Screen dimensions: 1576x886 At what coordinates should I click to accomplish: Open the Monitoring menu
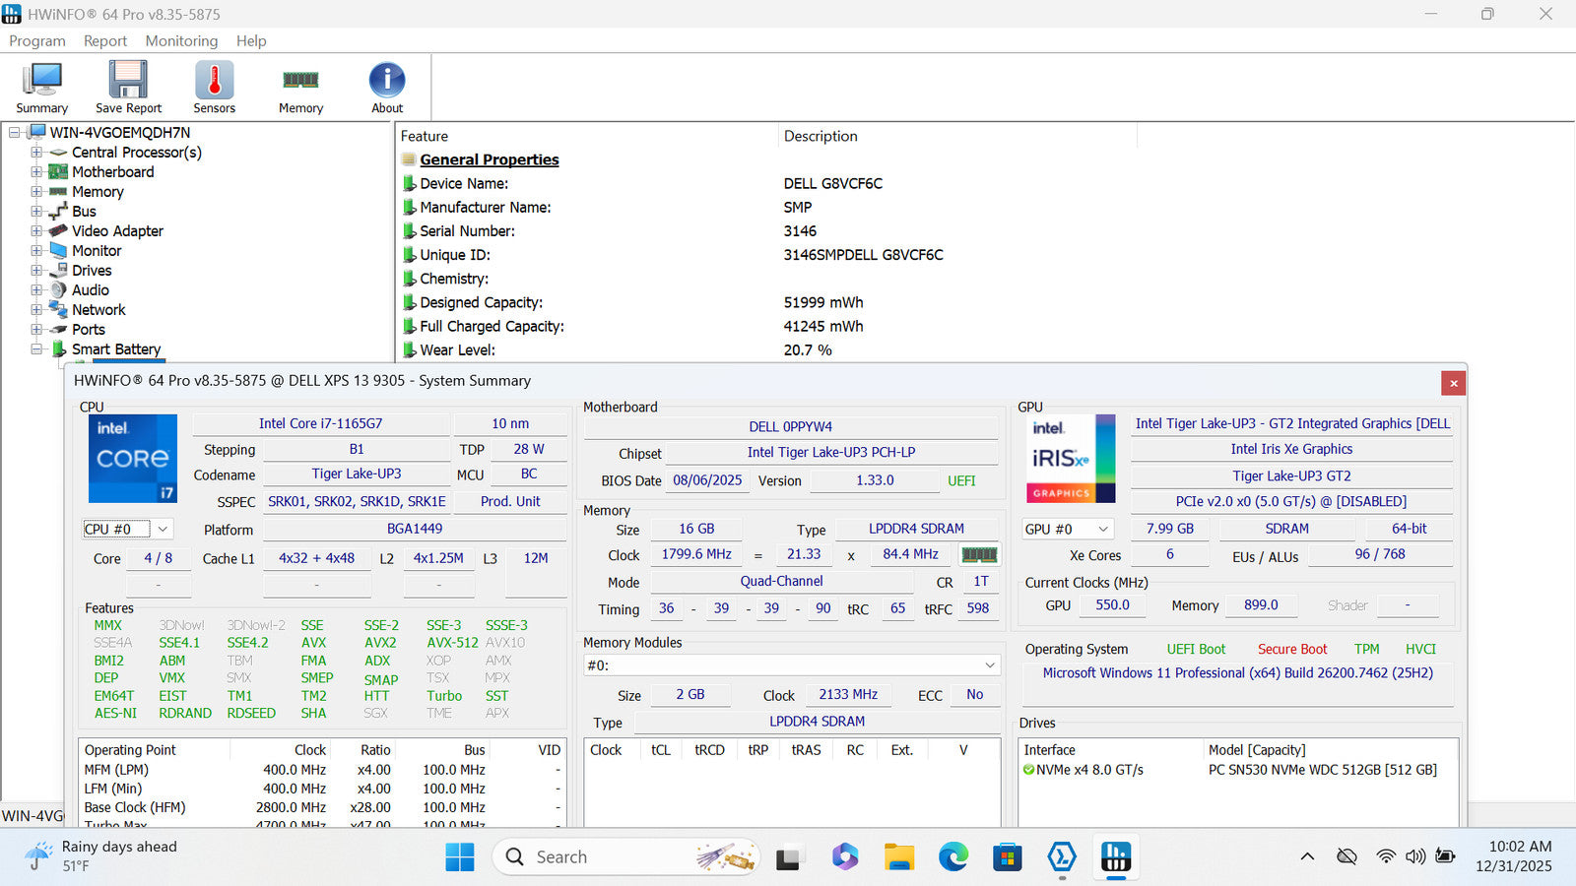pyautogui.click(x=181, y=41)
